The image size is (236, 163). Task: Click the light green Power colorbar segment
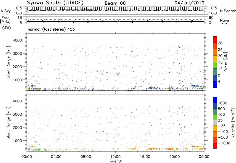click(215, 65)
